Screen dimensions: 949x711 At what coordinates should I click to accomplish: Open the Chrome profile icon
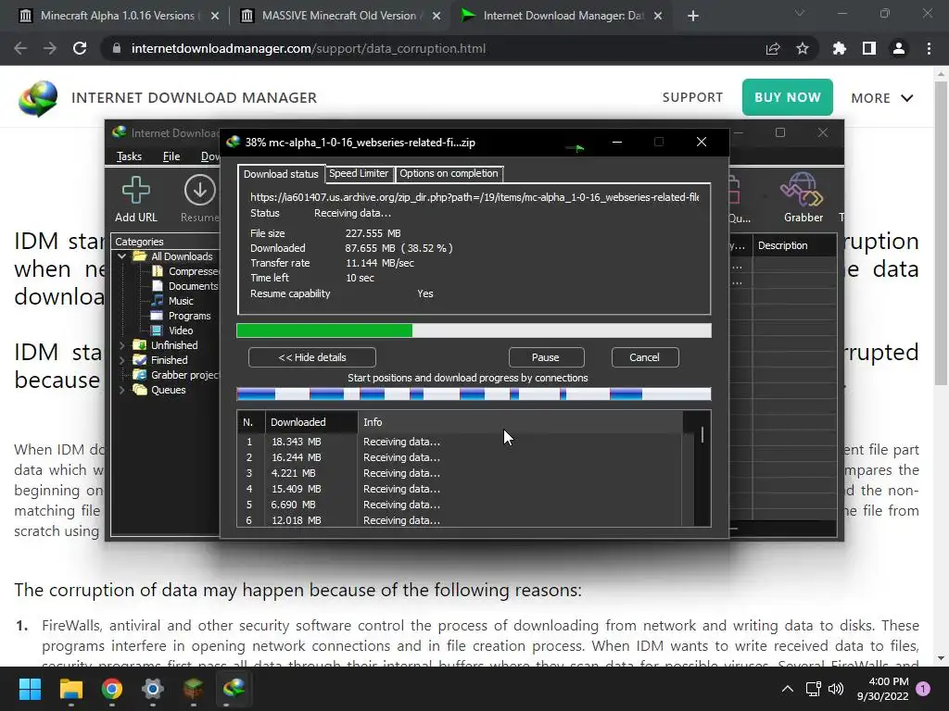899,48
